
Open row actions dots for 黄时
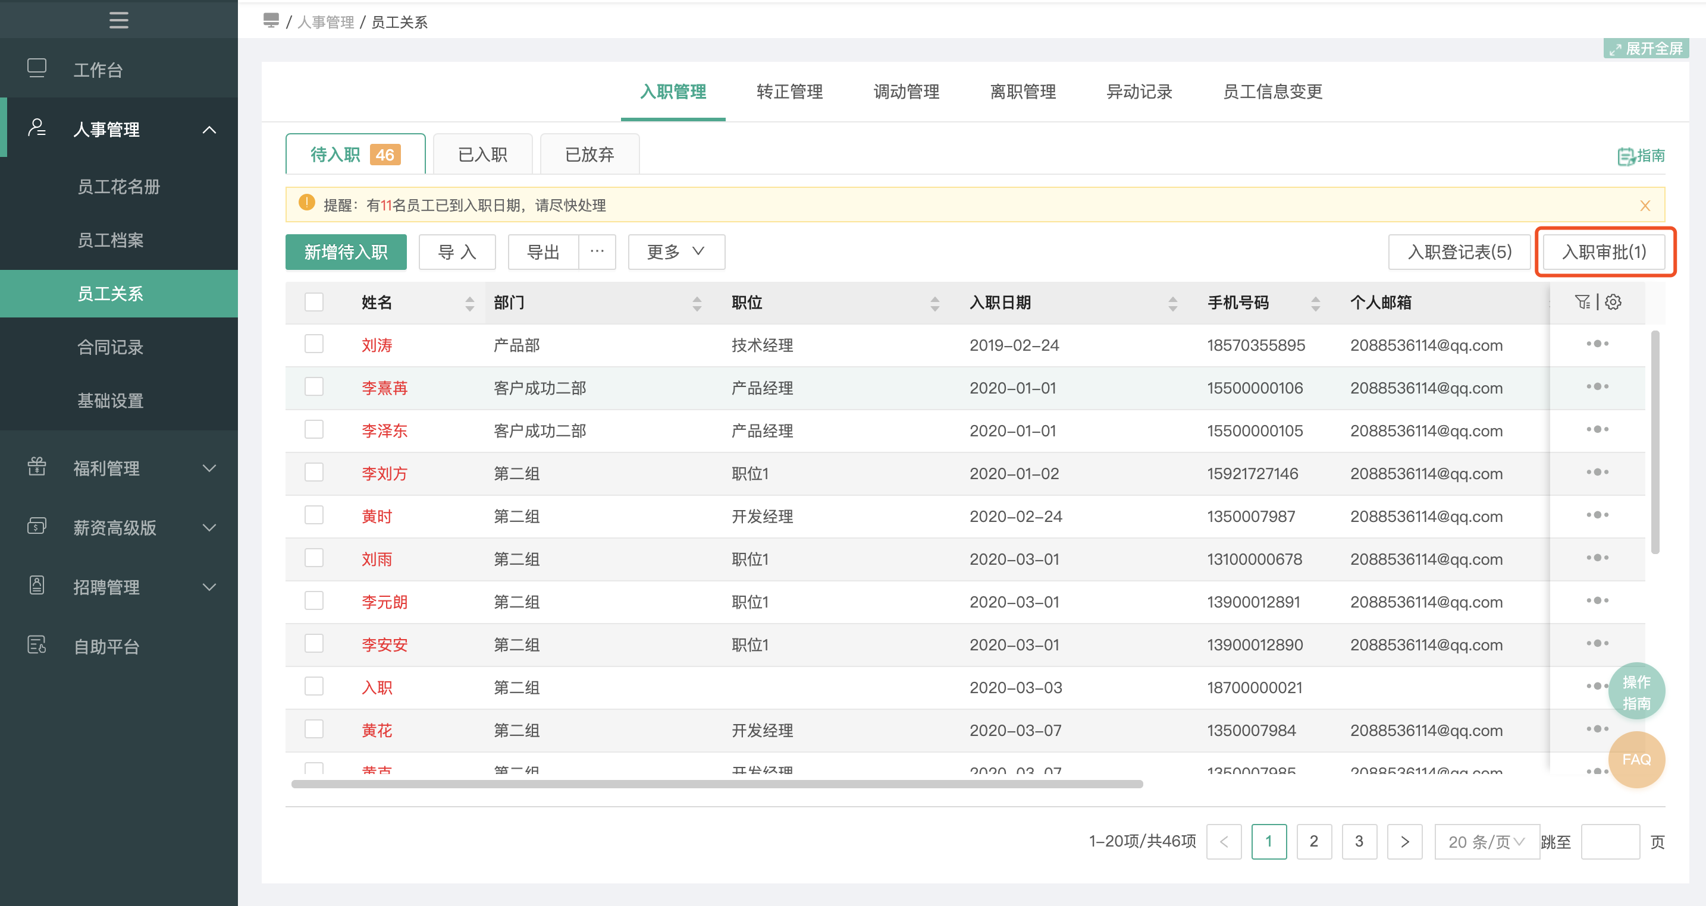click(x=1597, y=515)
